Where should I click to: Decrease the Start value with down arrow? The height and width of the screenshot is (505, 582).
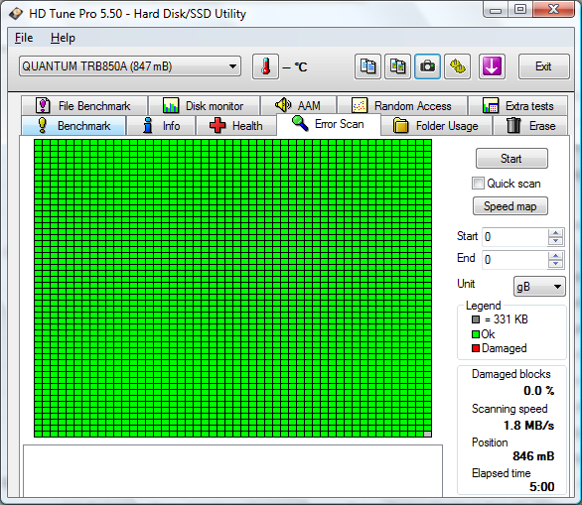click(x=555, y=241)
